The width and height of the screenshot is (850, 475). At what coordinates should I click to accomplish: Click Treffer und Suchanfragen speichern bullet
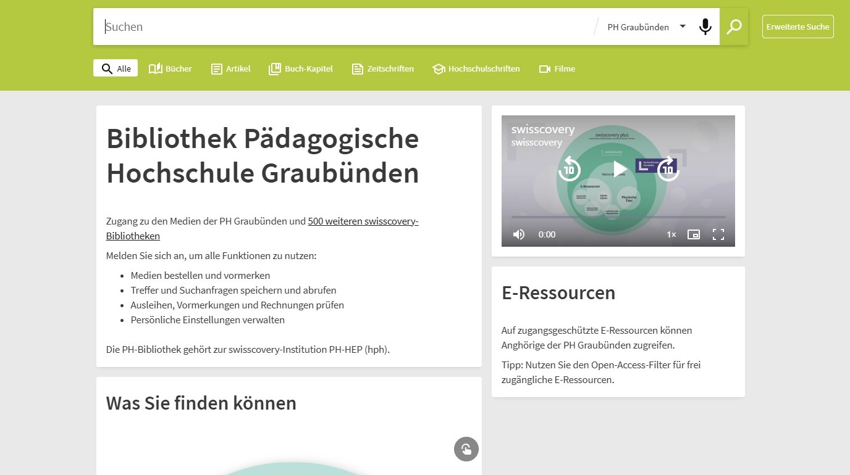pyautogui.click(x=234, y=290)
